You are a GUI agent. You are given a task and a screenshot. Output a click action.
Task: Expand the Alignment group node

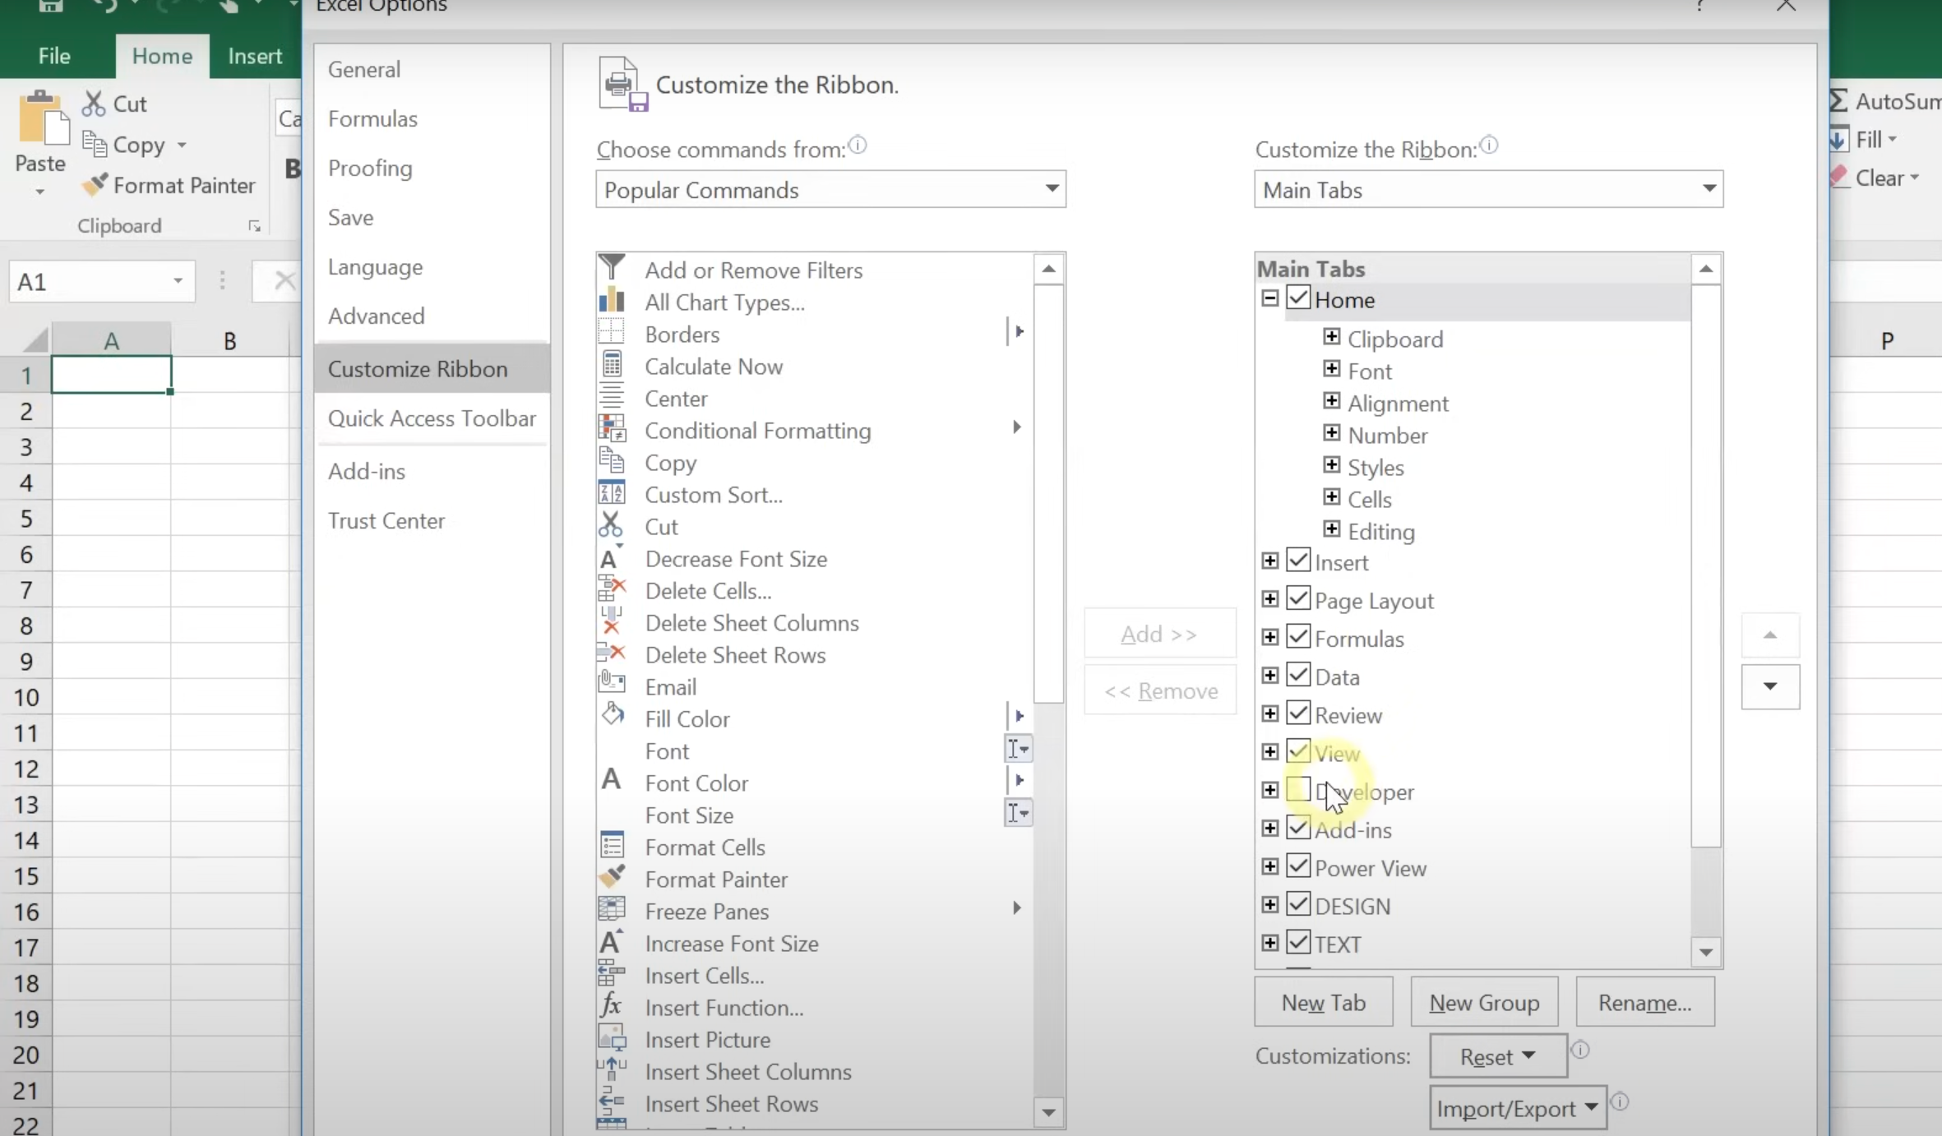[1331, 401]
